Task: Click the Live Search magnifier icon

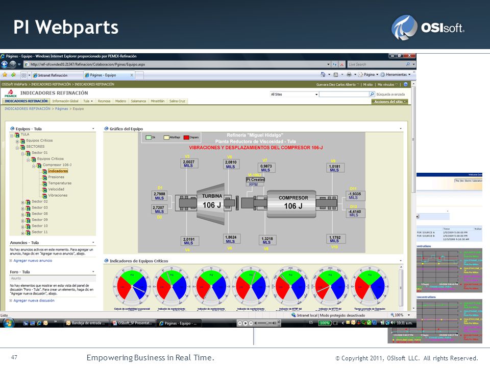Action: [408, 64]
